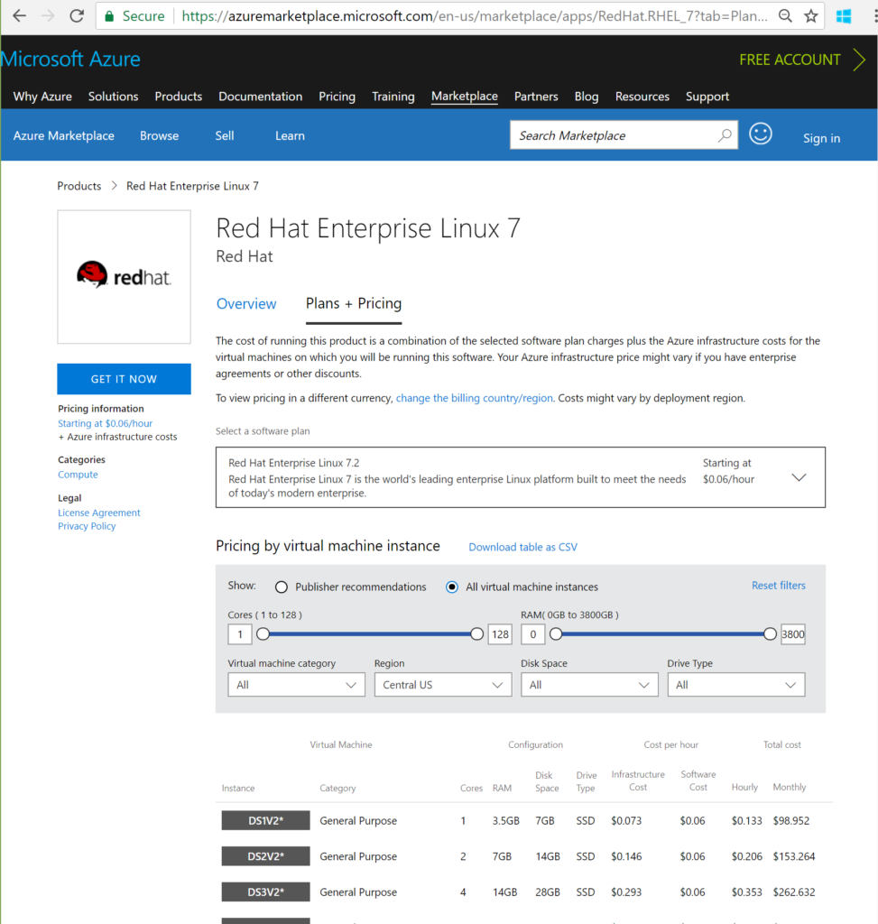Screen dimensions: 878x924
Task: Click Reset filters link
Action: (779, 585)
